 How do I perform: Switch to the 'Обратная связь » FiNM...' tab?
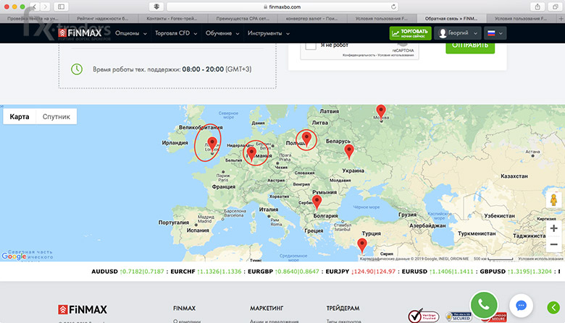coord(451,18)
